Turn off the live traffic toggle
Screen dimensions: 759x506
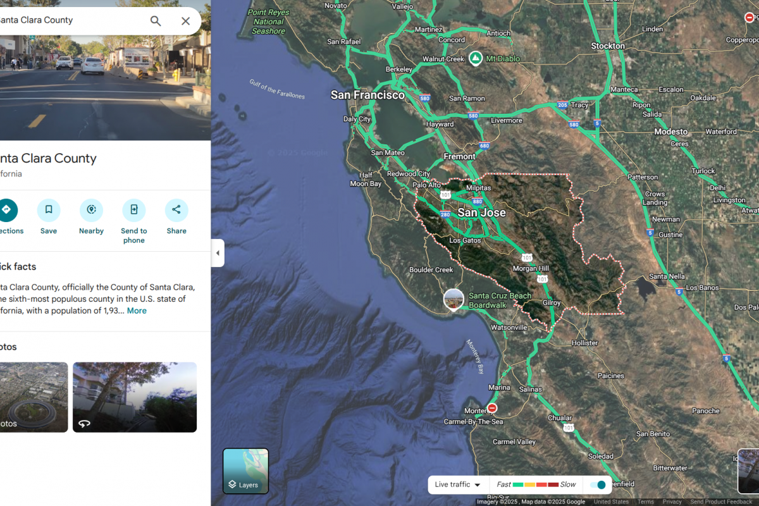click(598, 484)
